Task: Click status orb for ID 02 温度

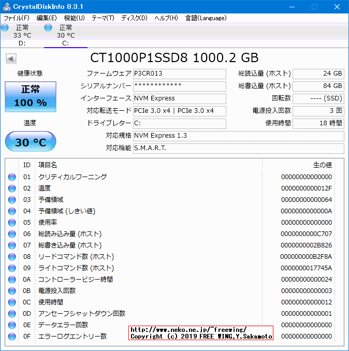Action: [x=12, y=188]
